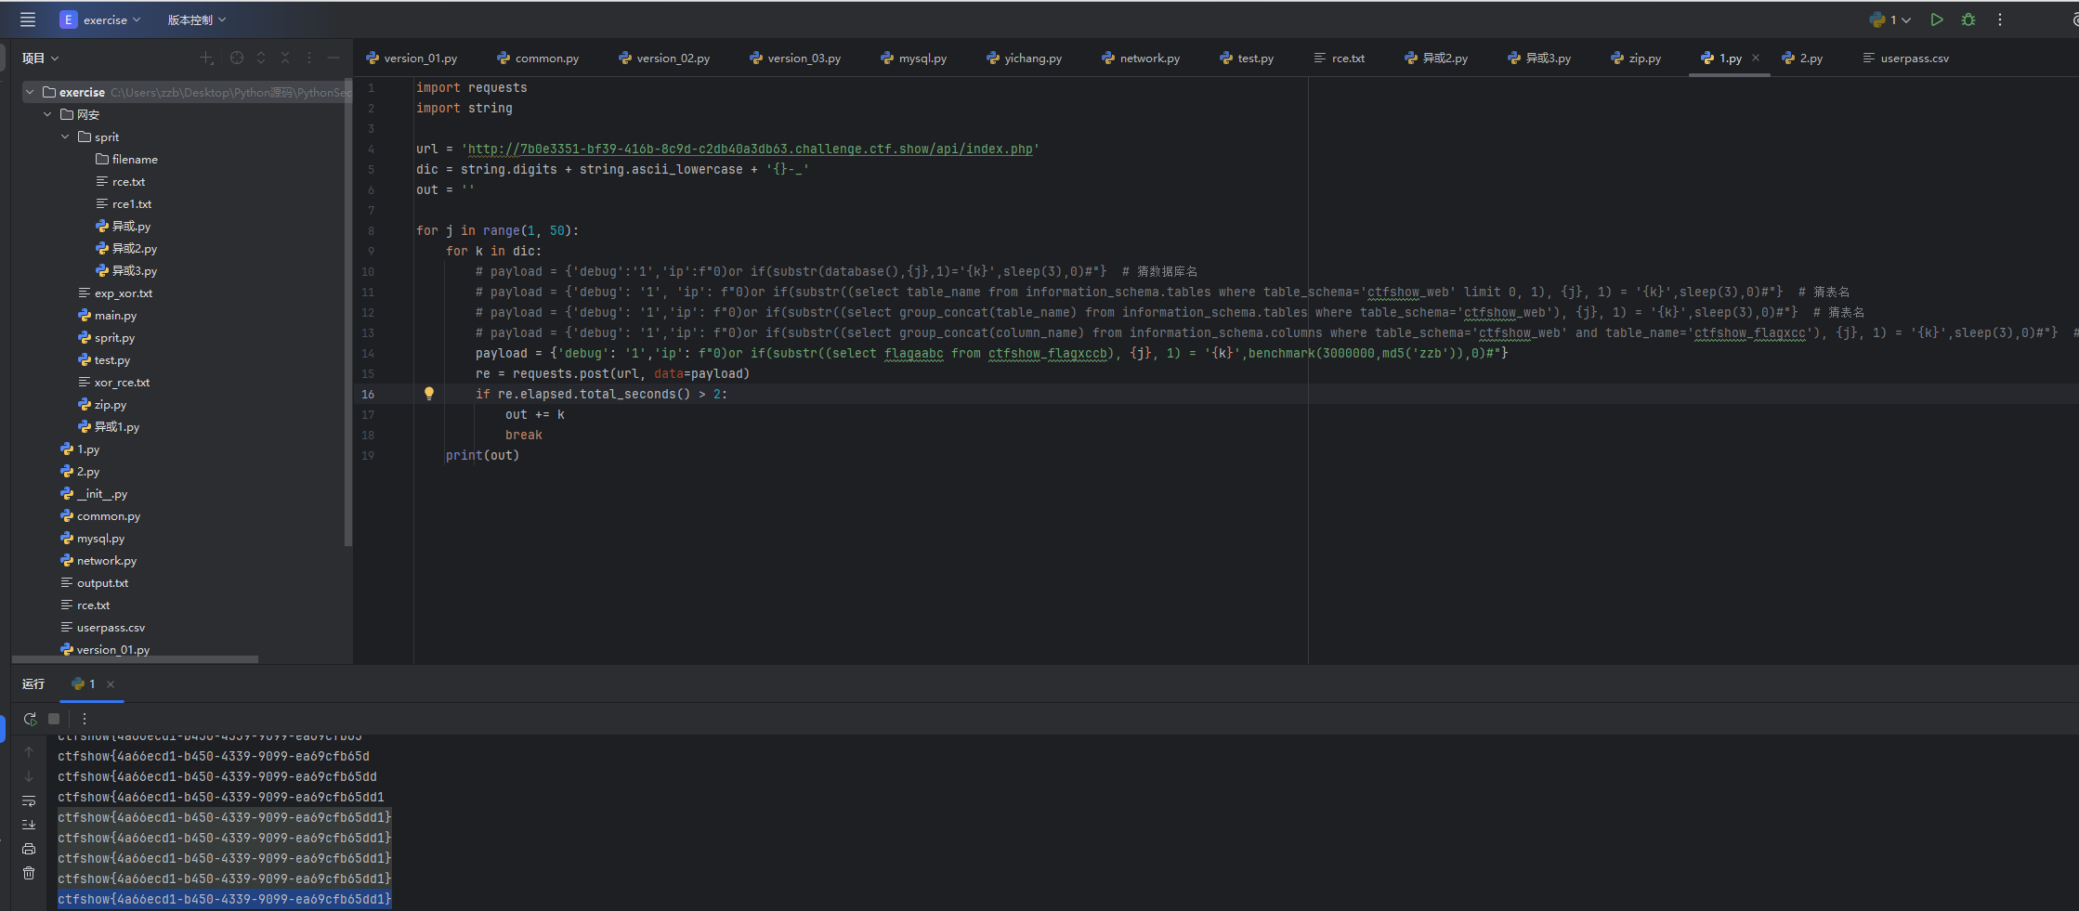2079x911 pixels.
Task: Clear all console output with trash icon
Action: 29,873
